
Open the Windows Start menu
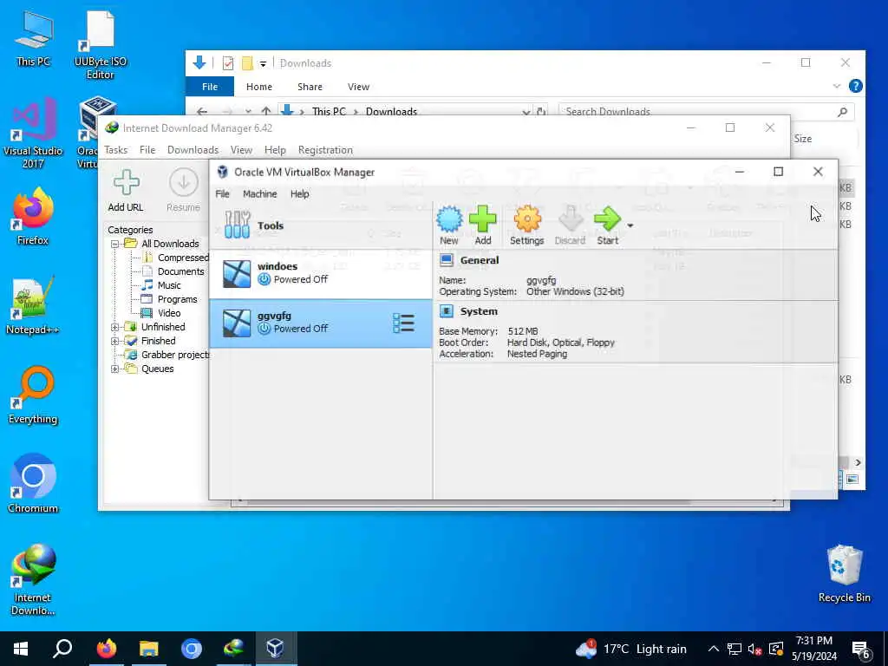(x=21, y=649)
